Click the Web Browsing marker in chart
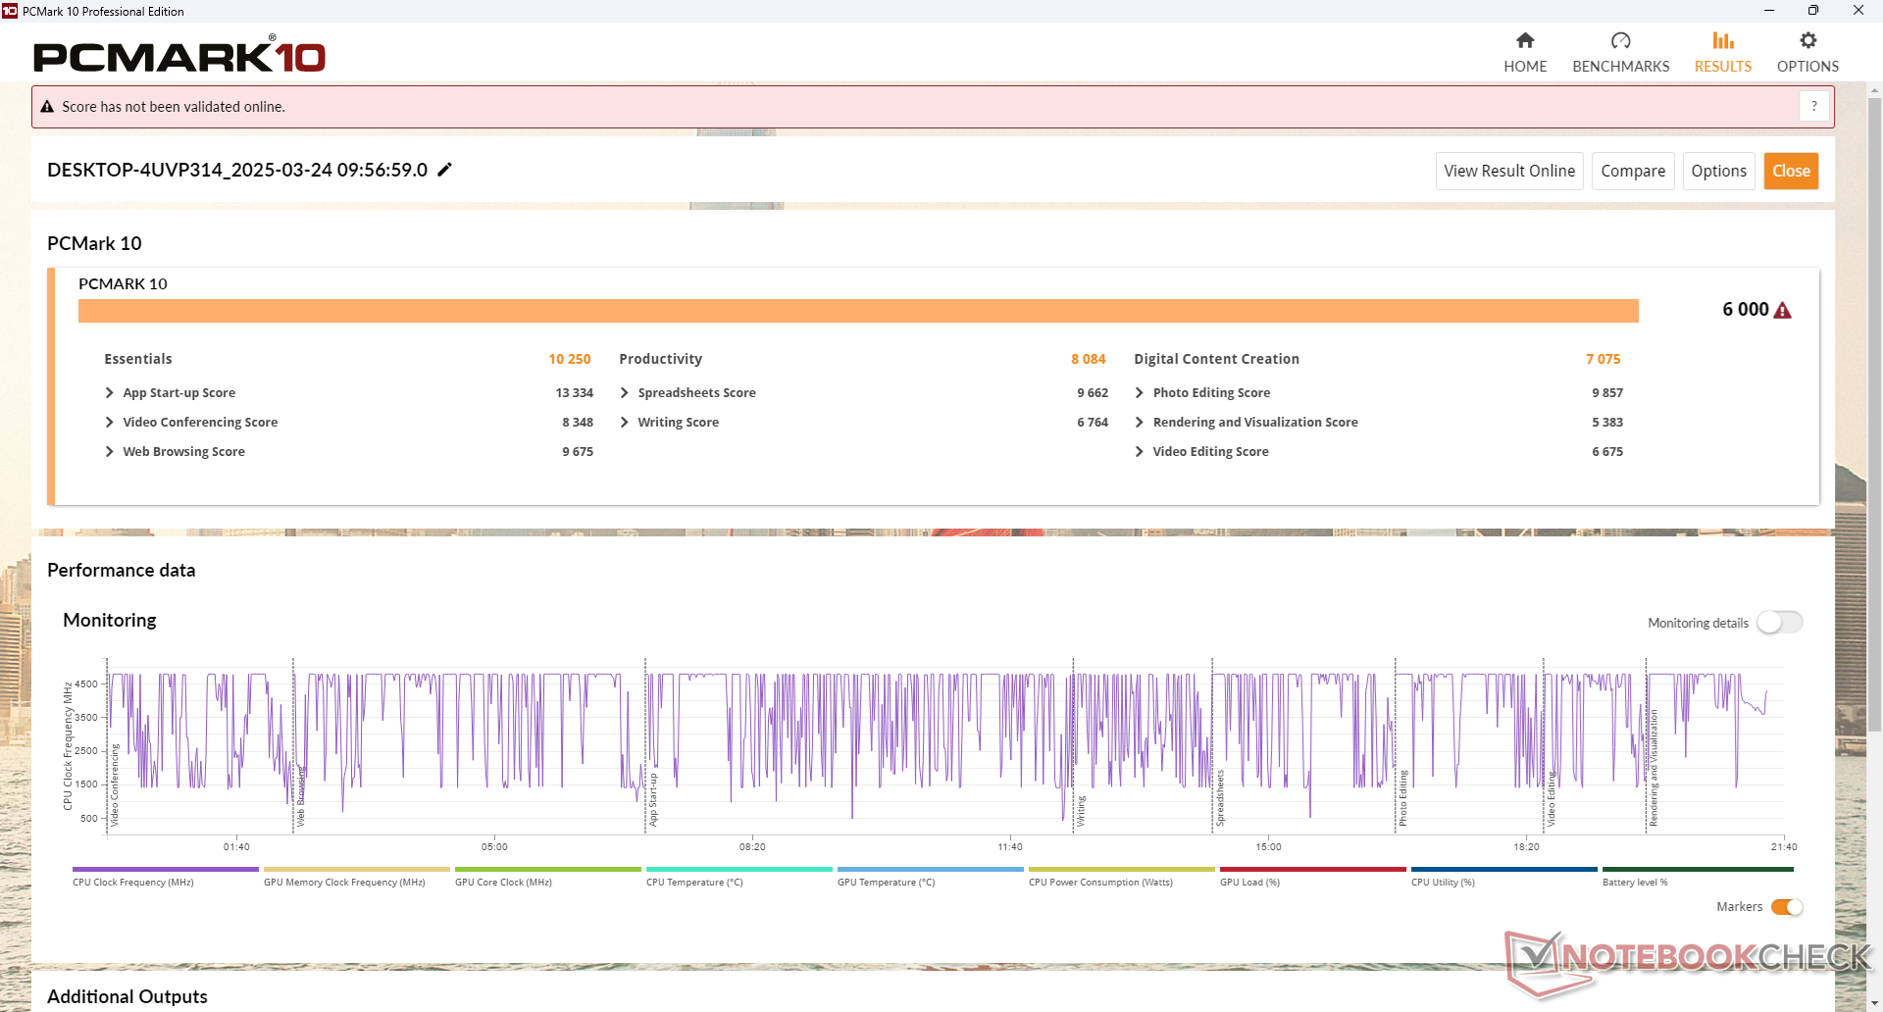1883x1012 pixels. (x=301, y=796)
